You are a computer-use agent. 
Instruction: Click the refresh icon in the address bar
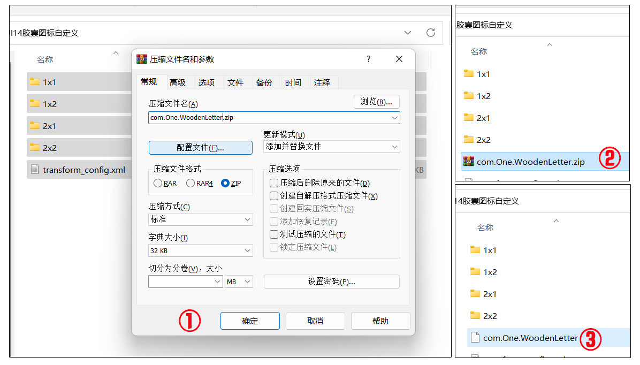coord(430,33)
